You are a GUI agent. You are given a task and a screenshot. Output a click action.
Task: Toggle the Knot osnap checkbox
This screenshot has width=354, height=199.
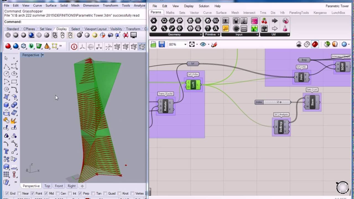pyautogui.click(x=119, y=193)
